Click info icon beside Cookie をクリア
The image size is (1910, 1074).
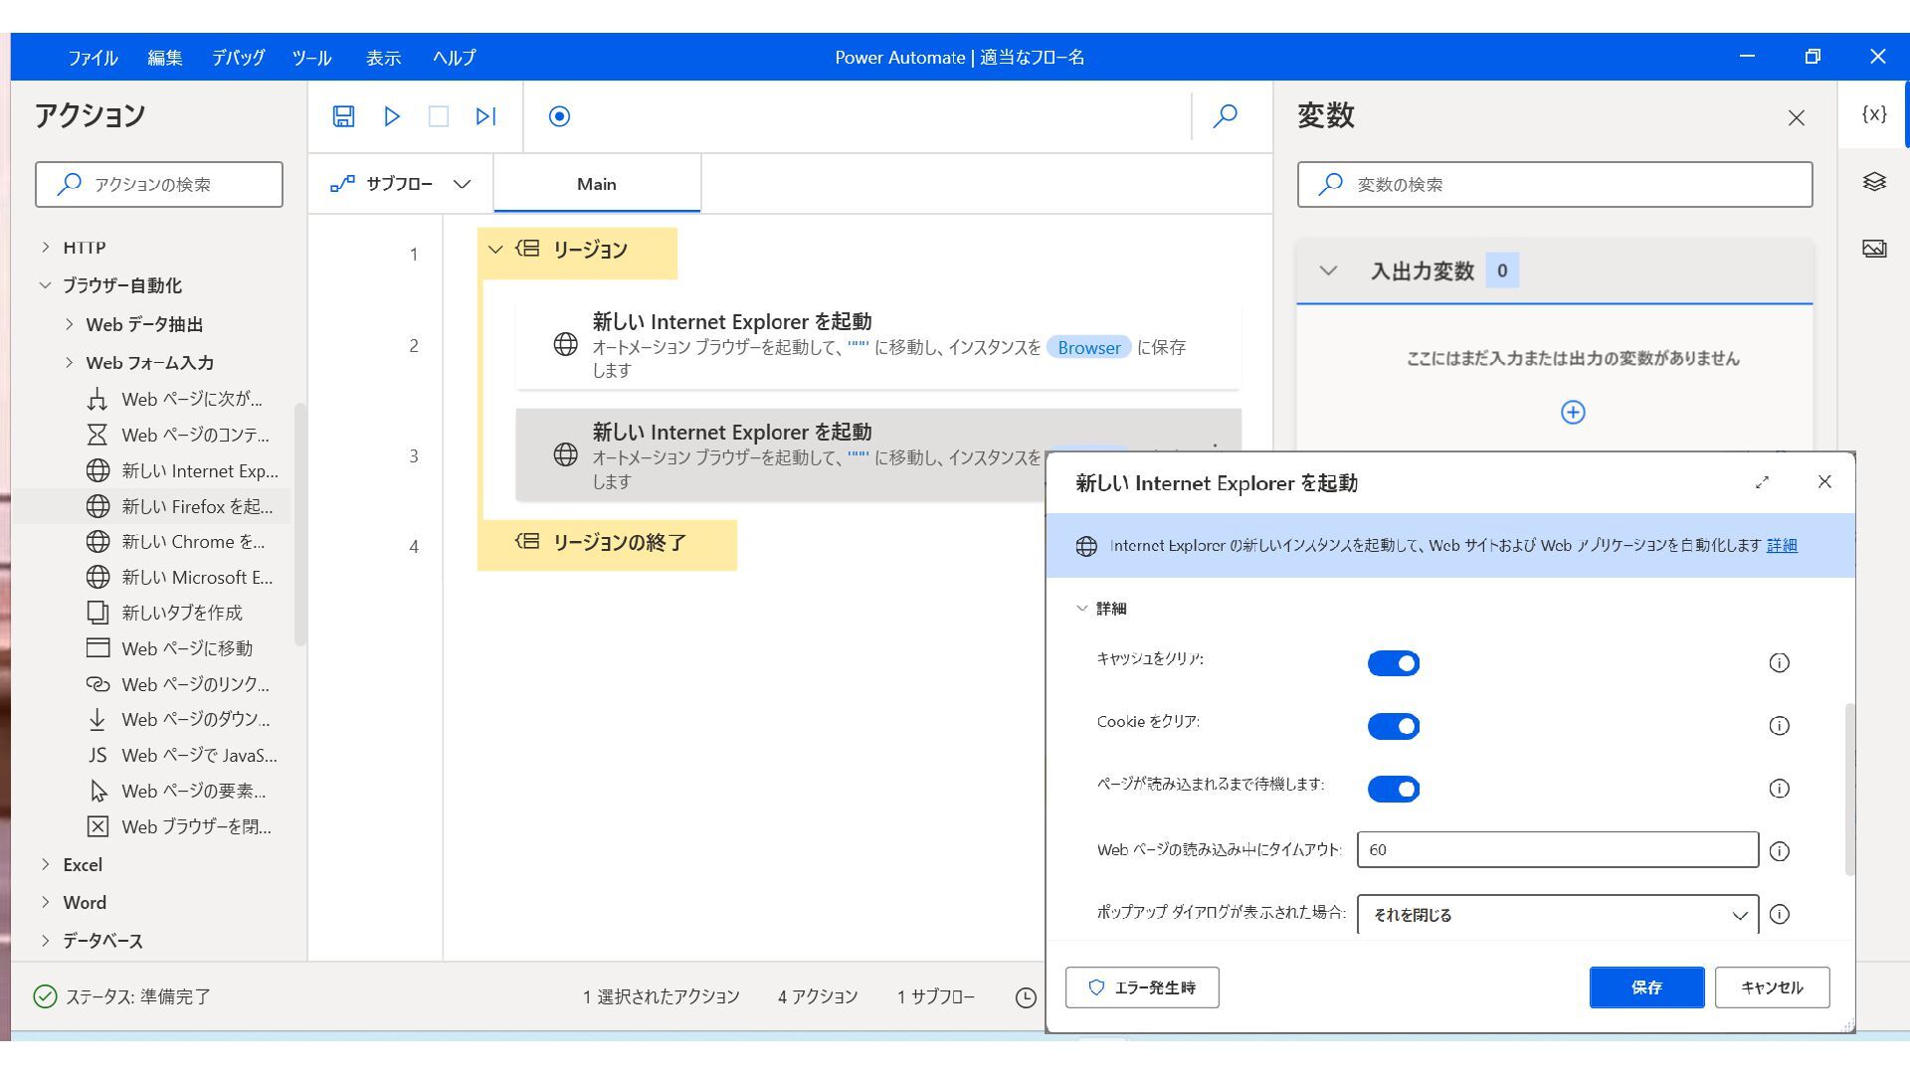tap(1780, 726)
